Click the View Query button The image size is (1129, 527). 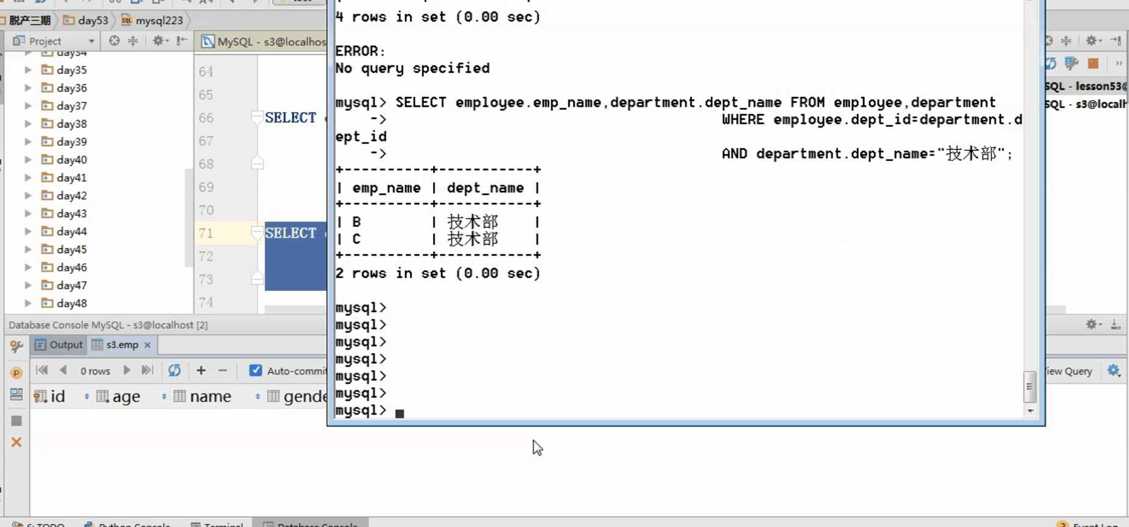pos(1069,371)
